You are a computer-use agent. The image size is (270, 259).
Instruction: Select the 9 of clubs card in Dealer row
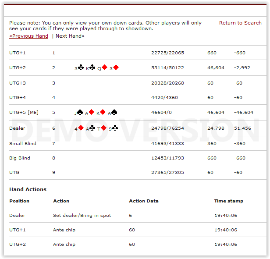click(113, 128)
